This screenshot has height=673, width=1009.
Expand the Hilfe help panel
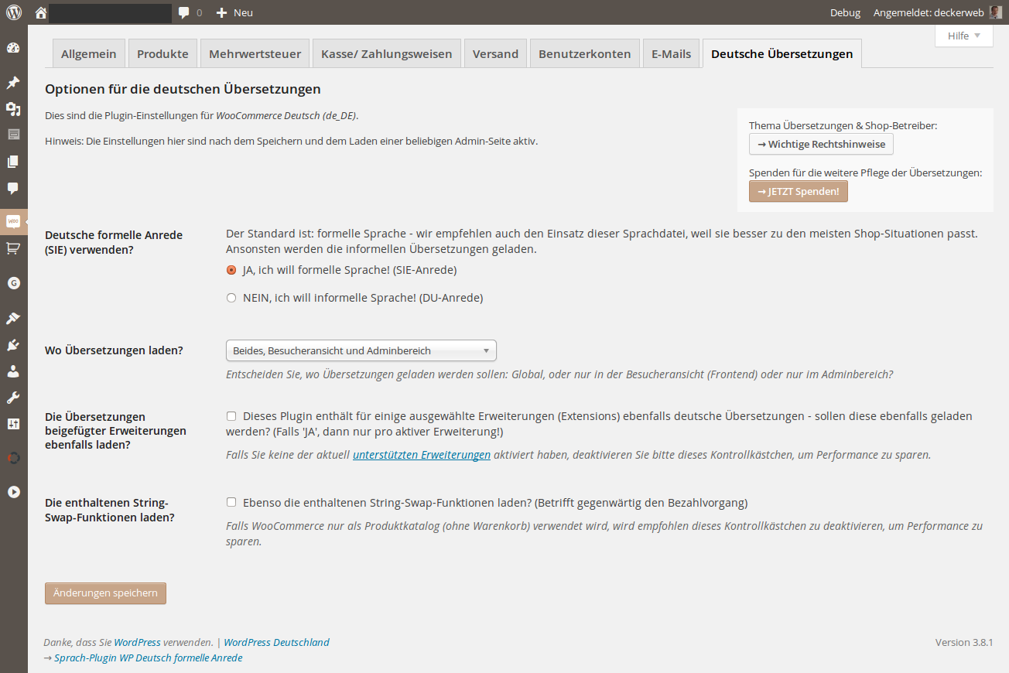964,36
